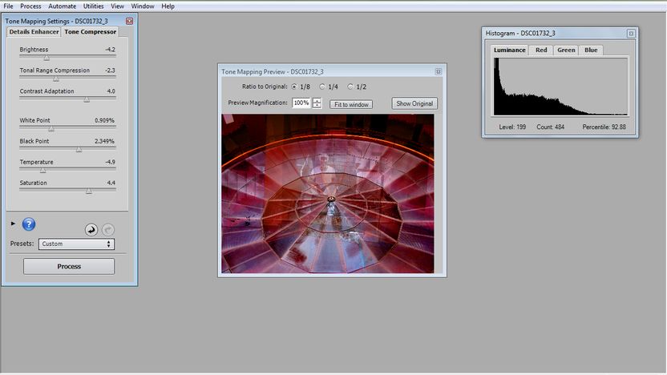667x375 pixels.
Task: Click the Black Point value 2.349%
Action: (x=105, y=141)
